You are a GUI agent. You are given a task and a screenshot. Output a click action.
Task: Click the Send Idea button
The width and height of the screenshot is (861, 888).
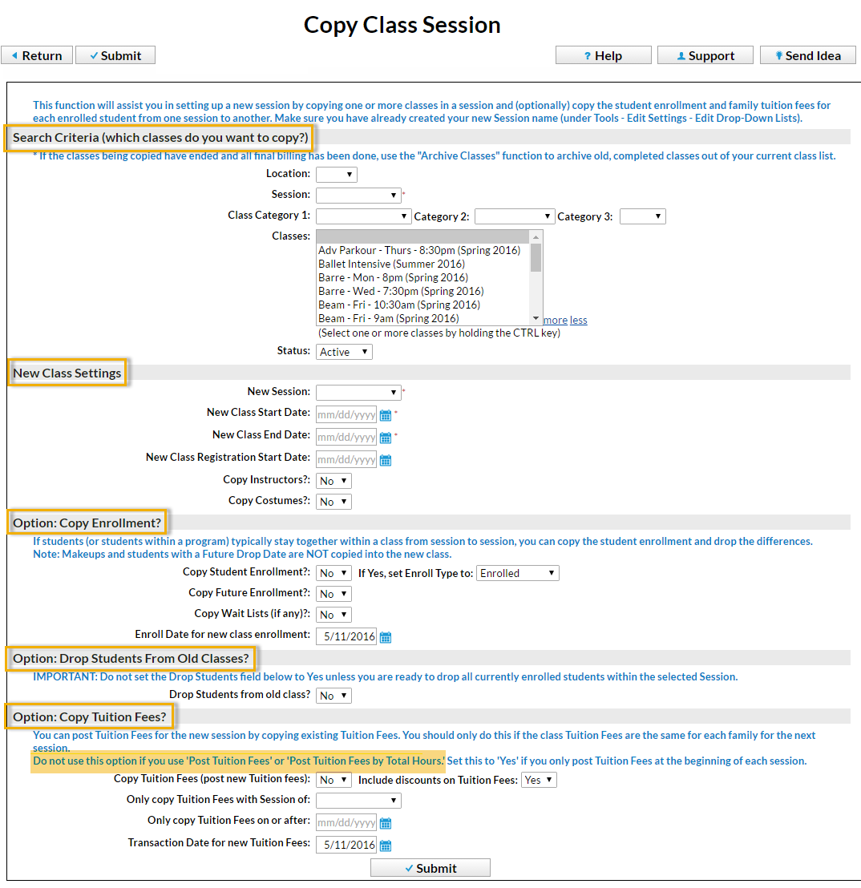(x=808, y=55)
